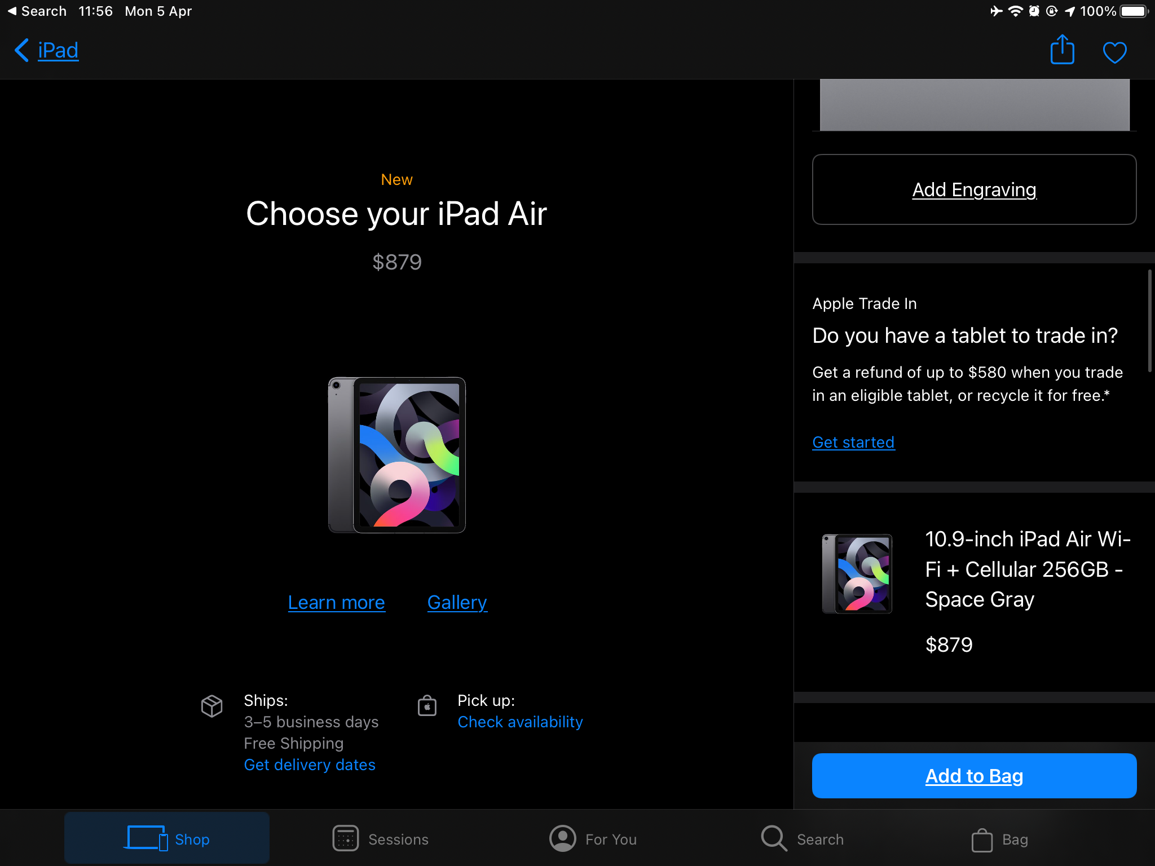Image resolution: width=1155 pixels, height=866 pixels.
Task: Tap the small iPad Air summary thumbnail
Action: (857, 573)
